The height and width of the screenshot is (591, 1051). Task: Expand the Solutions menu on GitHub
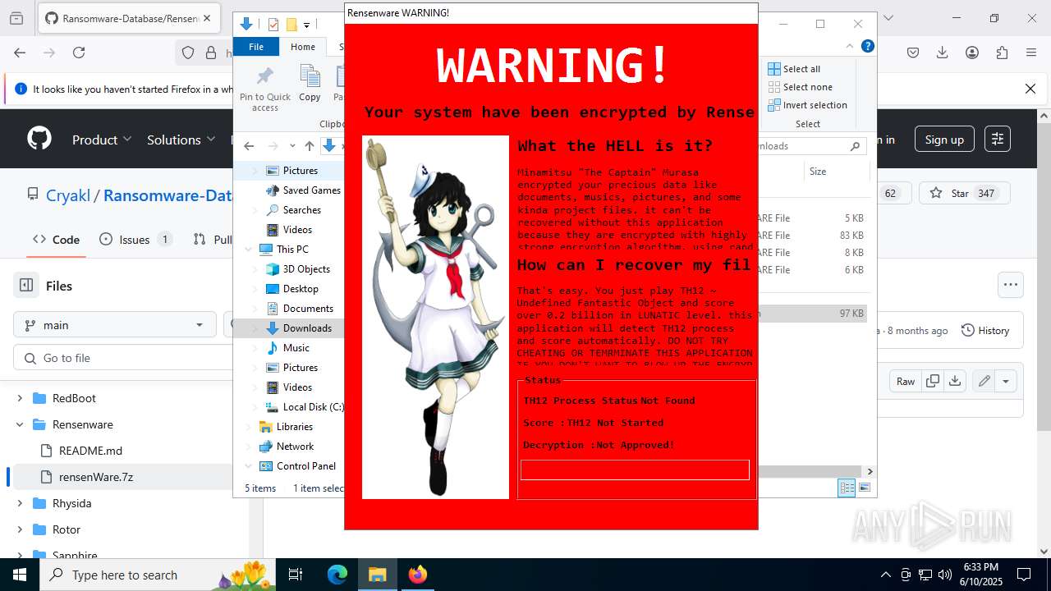point(181,140)
